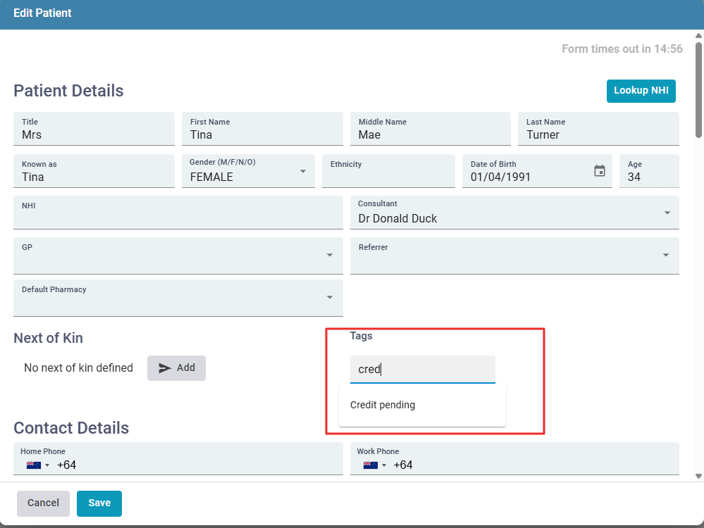Save the patient details
This screenshot has height=528, width=704.
[x=99, y=503]
